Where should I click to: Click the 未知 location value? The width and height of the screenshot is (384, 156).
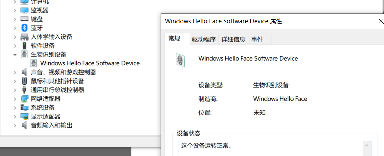click(x=260, y=113)
